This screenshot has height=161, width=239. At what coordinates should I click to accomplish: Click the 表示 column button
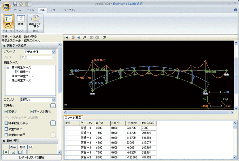coord(13,147)
